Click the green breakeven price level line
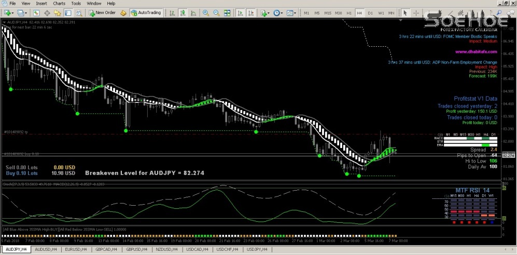The height and width of the screenshot is (255, 517). pos(207,155)
